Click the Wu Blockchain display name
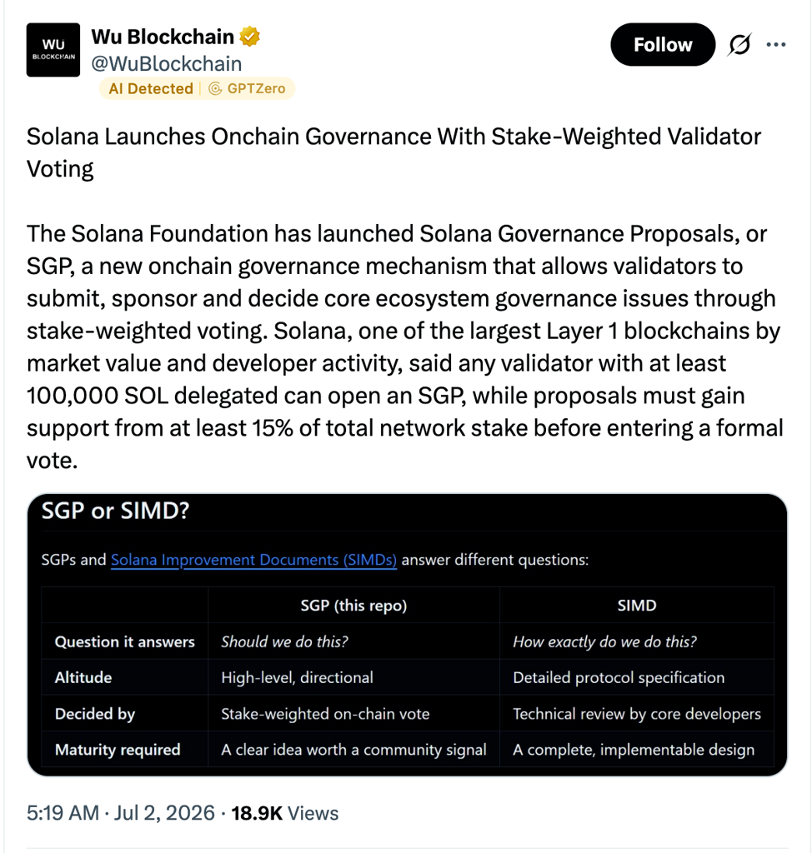 pyautogui.click(x=163, y=37)
